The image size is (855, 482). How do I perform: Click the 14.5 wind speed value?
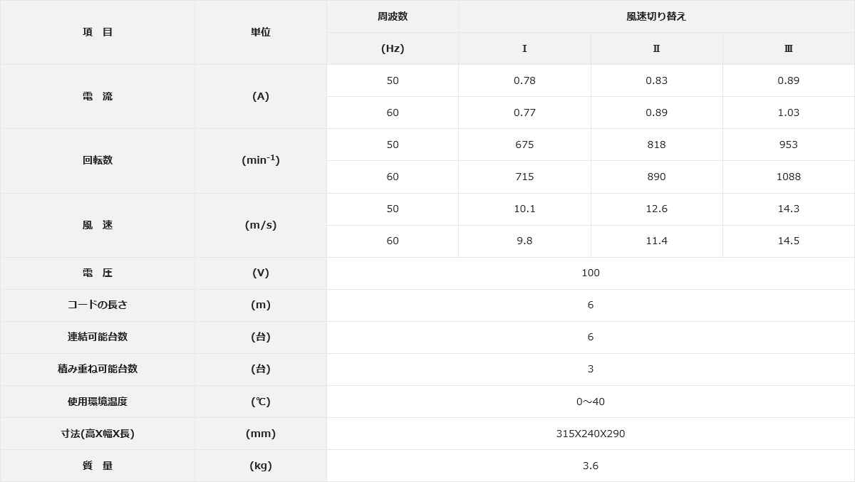coord(789,241)
